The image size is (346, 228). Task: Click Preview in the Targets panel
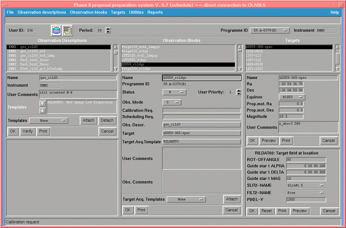pyautogui.click(x=268, y=141)
